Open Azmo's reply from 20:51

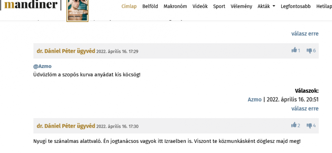(254, 100)
